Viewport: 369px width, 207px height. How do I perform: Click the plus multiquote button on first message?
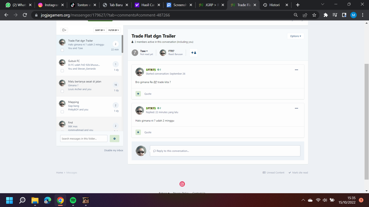pos(138,94)
